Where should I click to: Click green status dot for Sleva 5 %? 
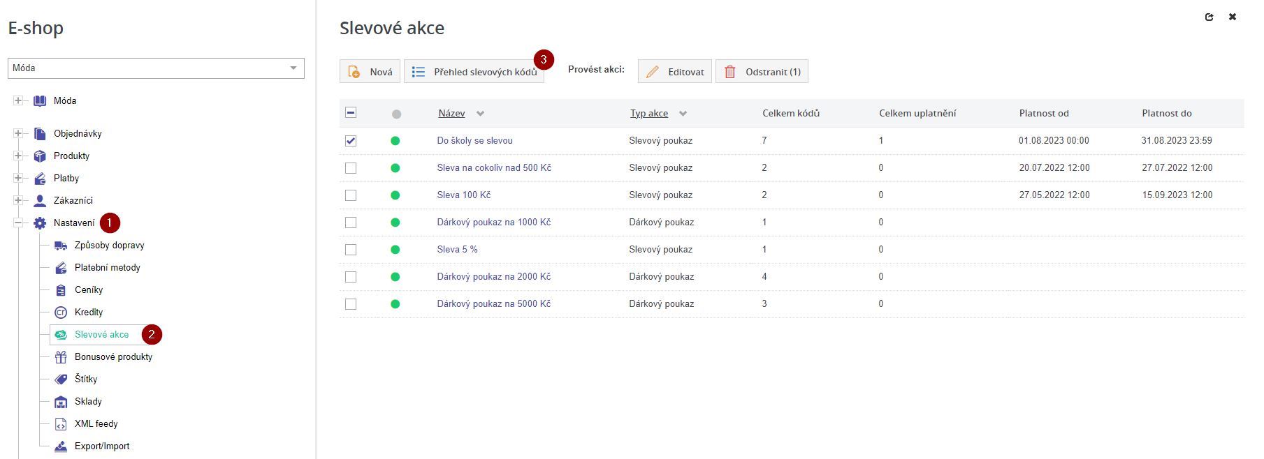[x=395, y=250]
